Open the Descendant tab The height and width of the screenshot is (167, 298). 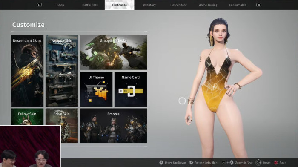click(178, 5)
